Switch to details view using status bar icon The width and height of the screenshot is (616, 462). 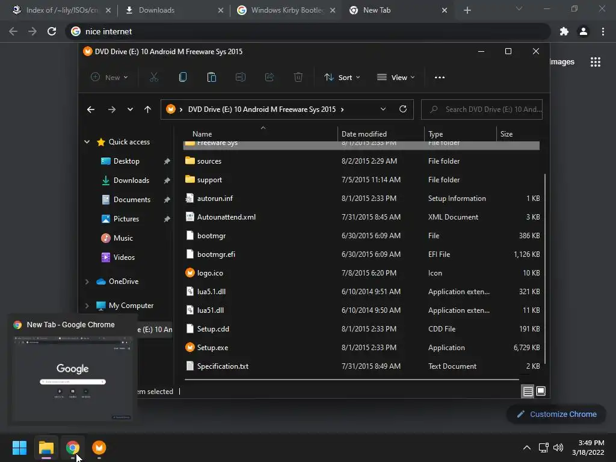(x=528, y=391)
